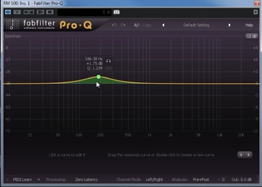
Task: Click the Undo arrow
Action: [x=114, y=25]
